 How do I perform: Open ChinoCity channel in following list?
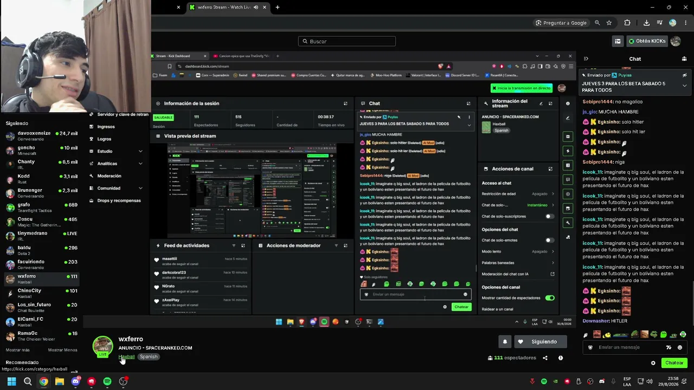point(42,293)
